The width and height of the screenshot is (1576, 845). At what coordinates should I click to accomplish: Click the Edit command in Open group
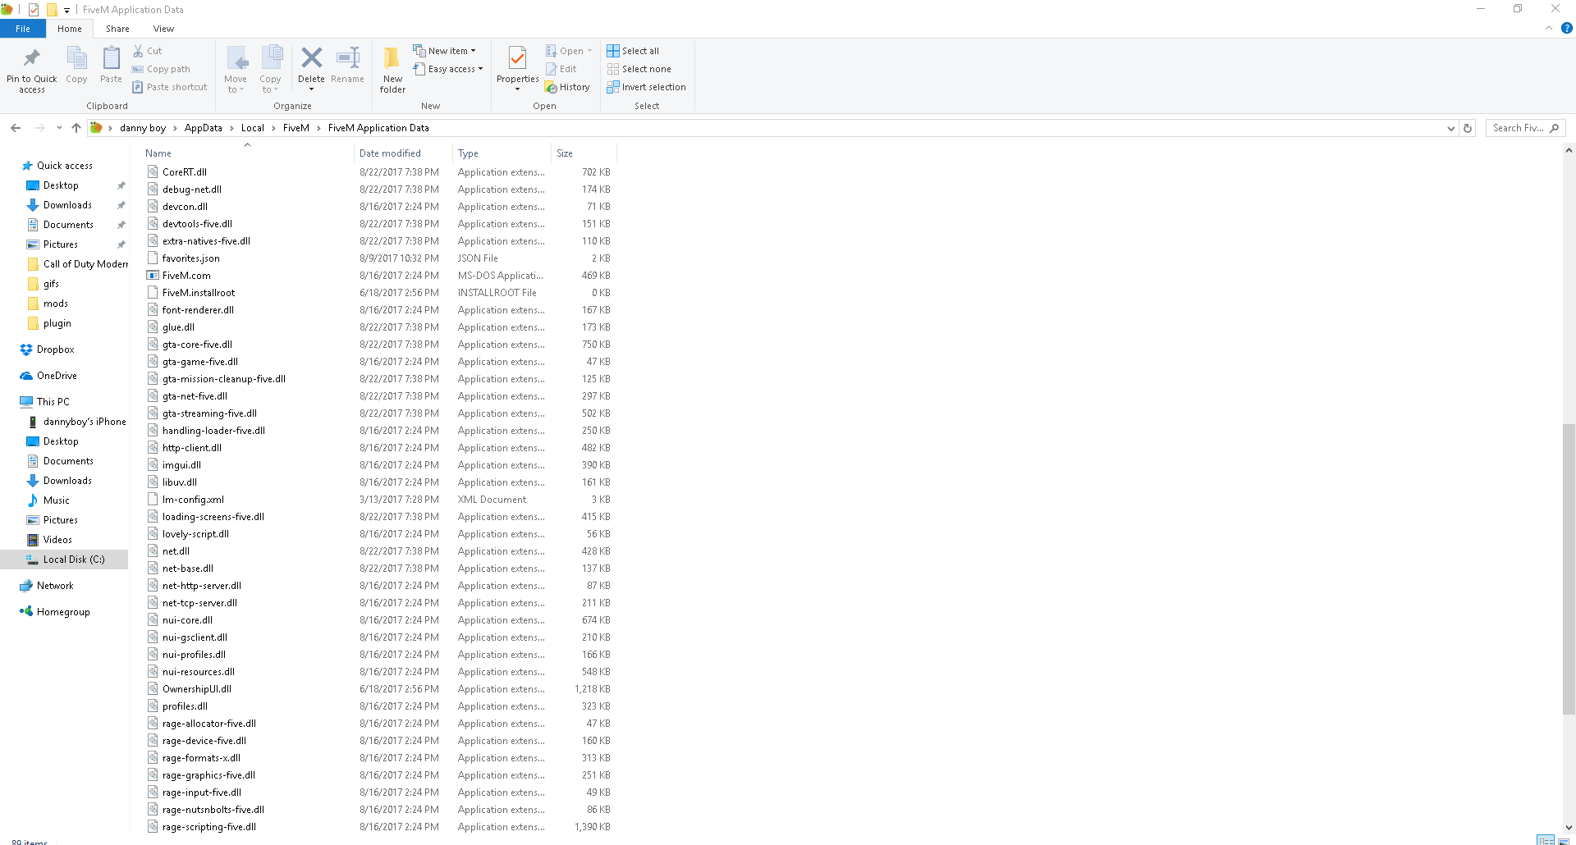pyautogui.click(x=561, y=69)
